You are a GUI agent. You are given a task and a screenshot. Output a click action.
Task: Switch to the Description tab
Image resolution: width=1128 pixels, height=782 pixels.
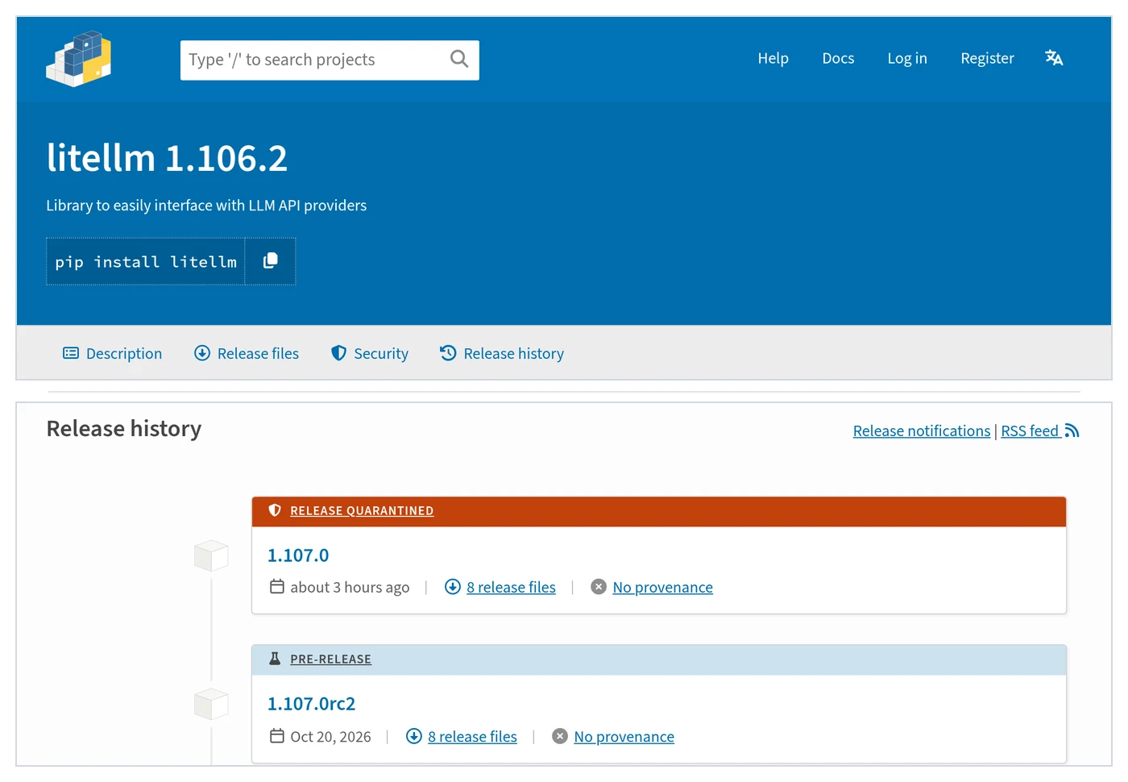113,353
